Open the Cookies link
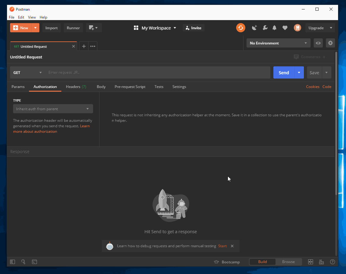The image size is (346, 274). (312, 87)
